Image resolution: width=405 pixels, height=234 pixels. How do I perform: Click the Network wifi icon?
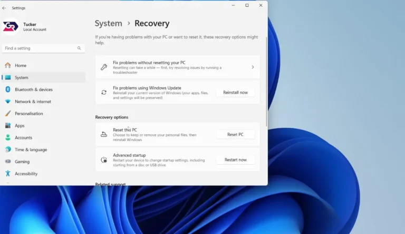pyautogui.click(x=8, y=101)
